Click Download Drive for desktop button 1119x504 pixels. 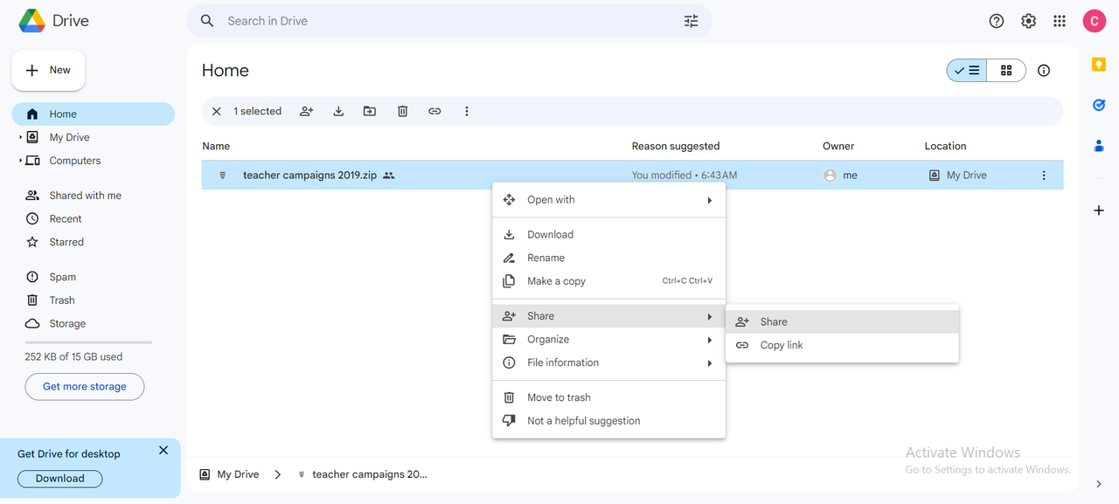coord(60,479)
